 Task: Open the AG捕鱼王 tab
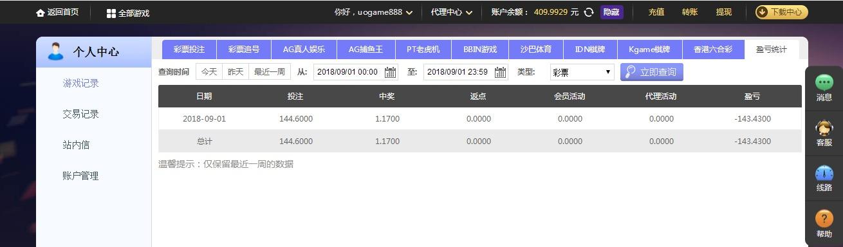tap(366, 50)
